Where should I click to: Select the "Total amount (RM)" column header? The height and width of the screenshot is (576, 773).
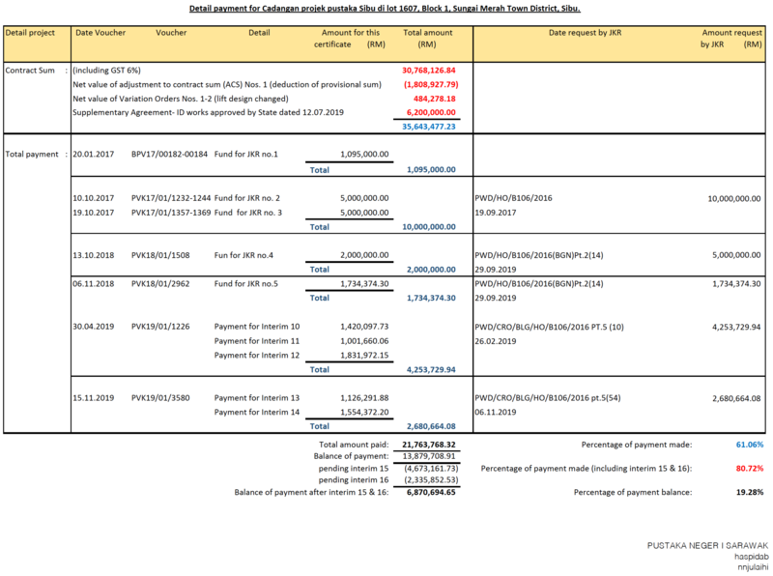[426, 38]
